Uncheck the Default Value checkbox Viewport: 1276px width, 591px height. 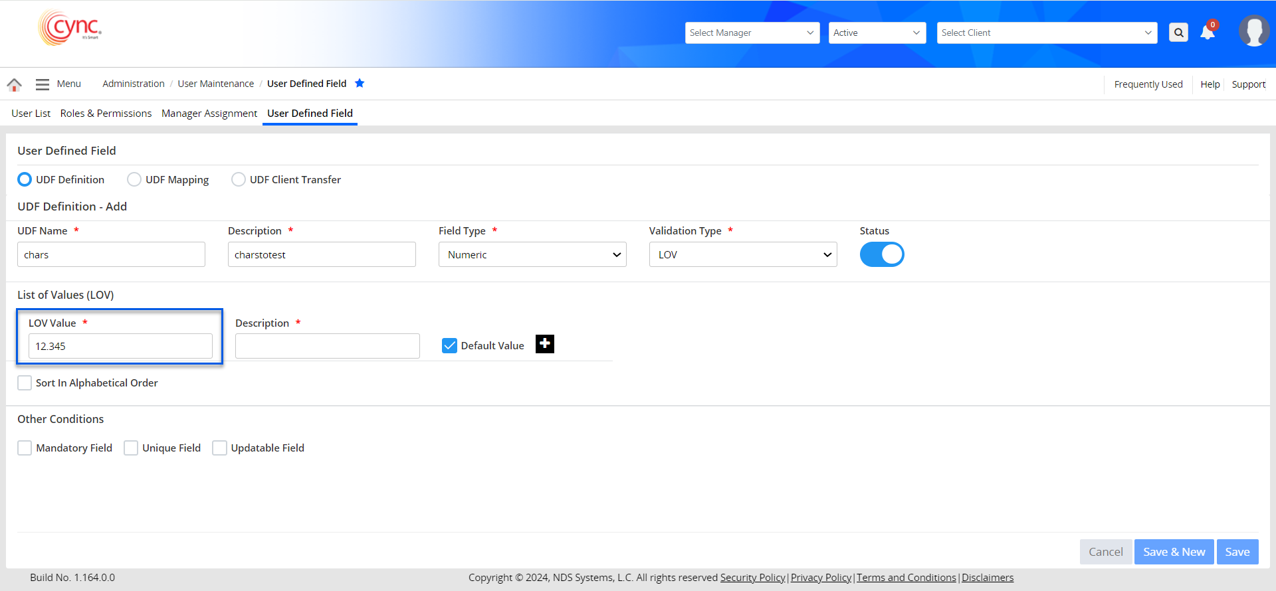point(450,345)
